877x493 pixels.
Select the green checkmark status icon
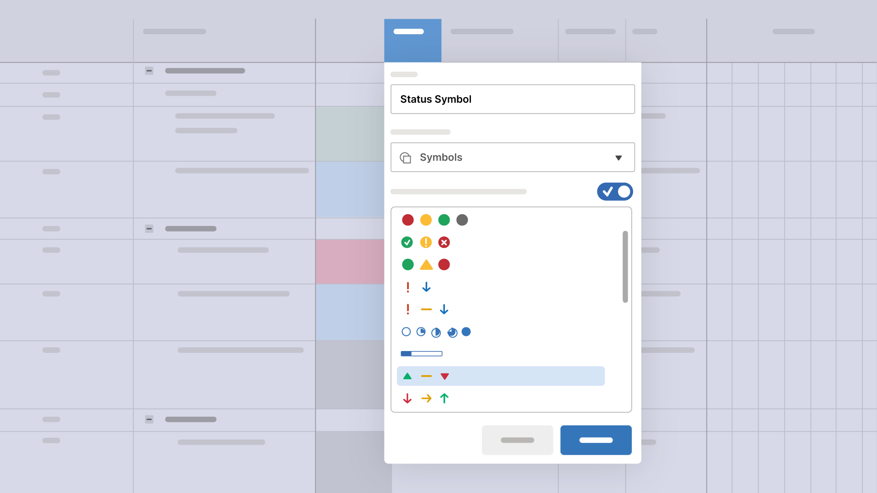407,242
